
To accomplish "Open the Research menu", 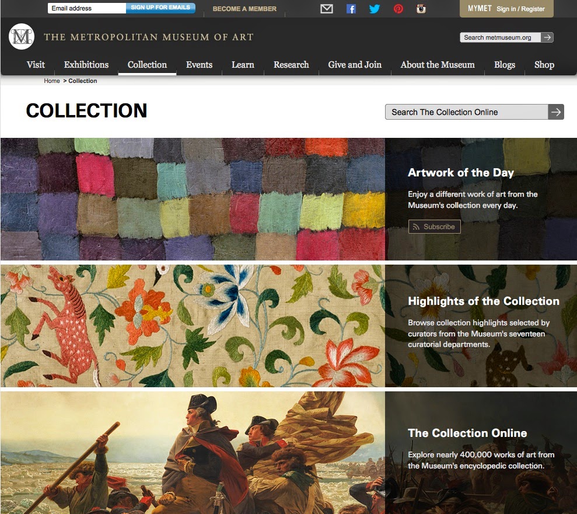I will click(291, 64).
